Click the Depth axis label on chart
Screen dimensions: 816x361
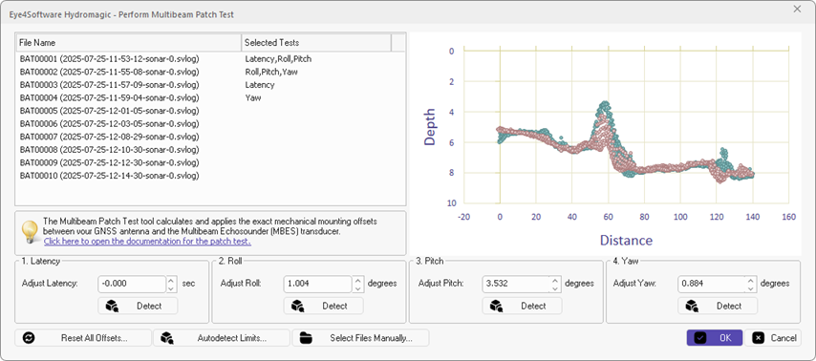[430, 127]
